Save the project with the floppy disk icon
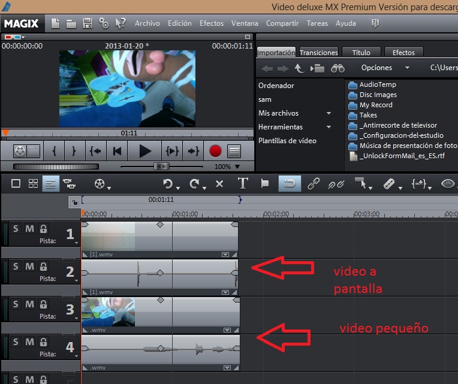The height and width of the screenshot is (384, 458). point(88,23)
